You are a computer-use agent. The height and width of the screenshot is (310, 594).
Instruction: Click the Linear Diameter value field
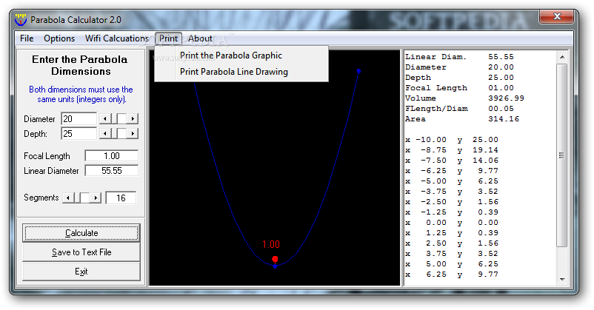point(112,171)
